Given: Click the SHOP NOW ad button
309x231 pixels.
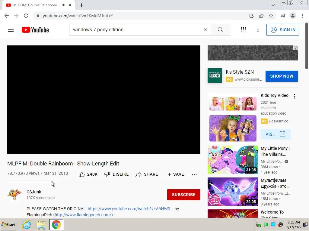Looking at the screenshot, I should tap(282, 76).
